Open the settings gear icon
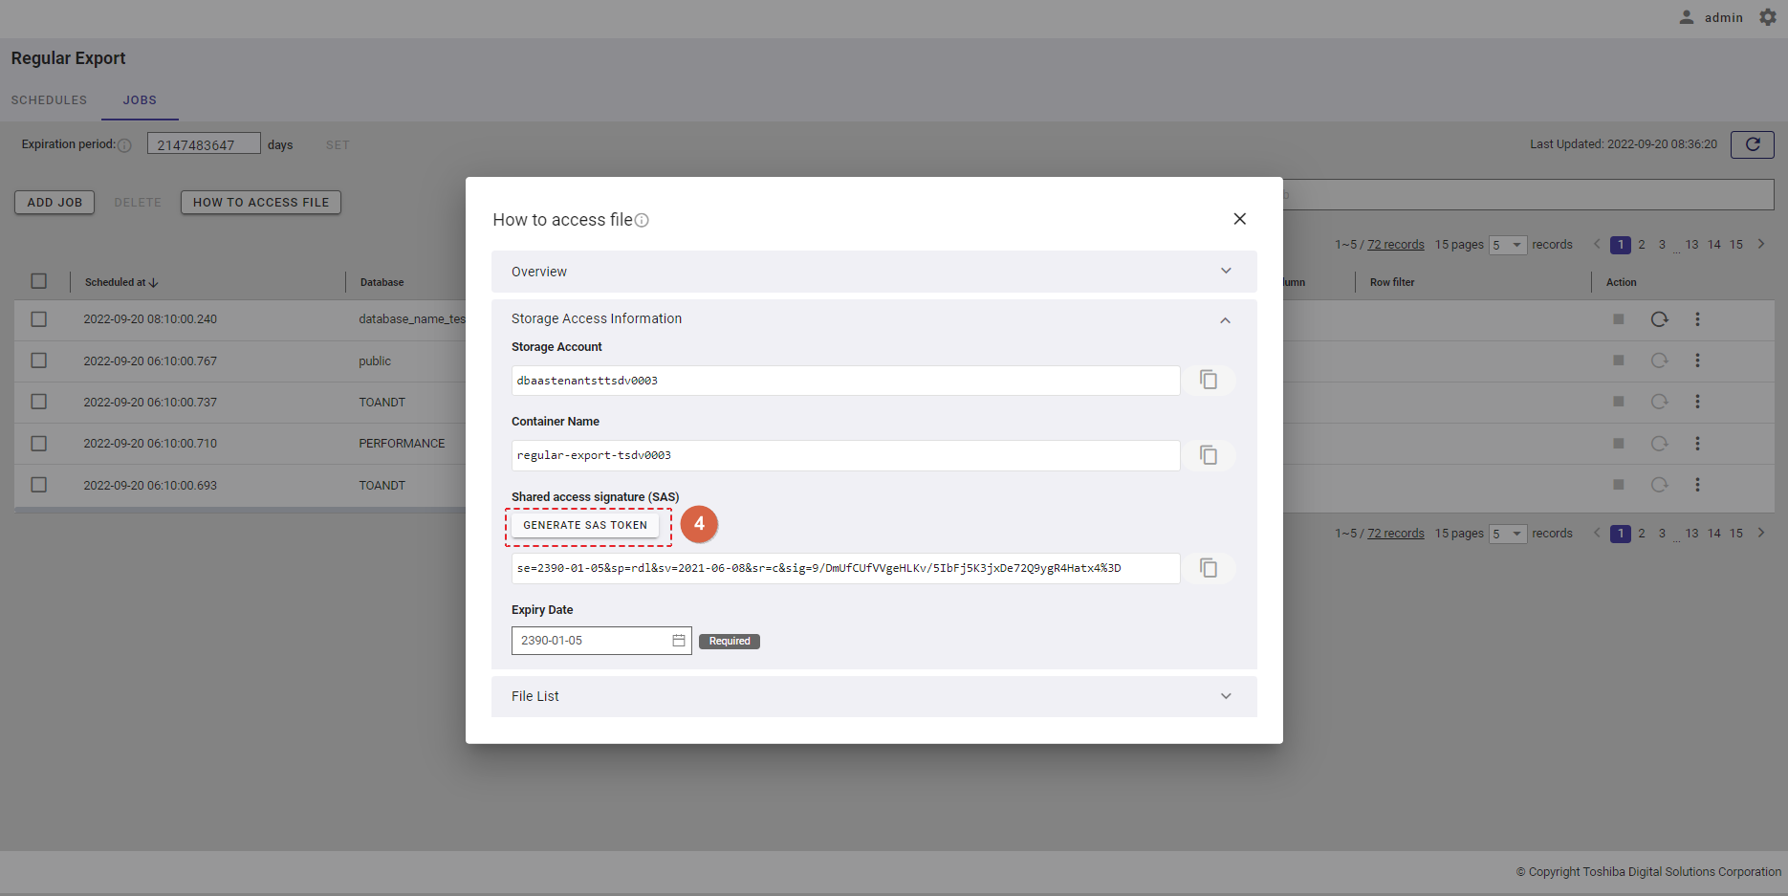Viewport: 1788px width, 896px height. point(1768,17)
